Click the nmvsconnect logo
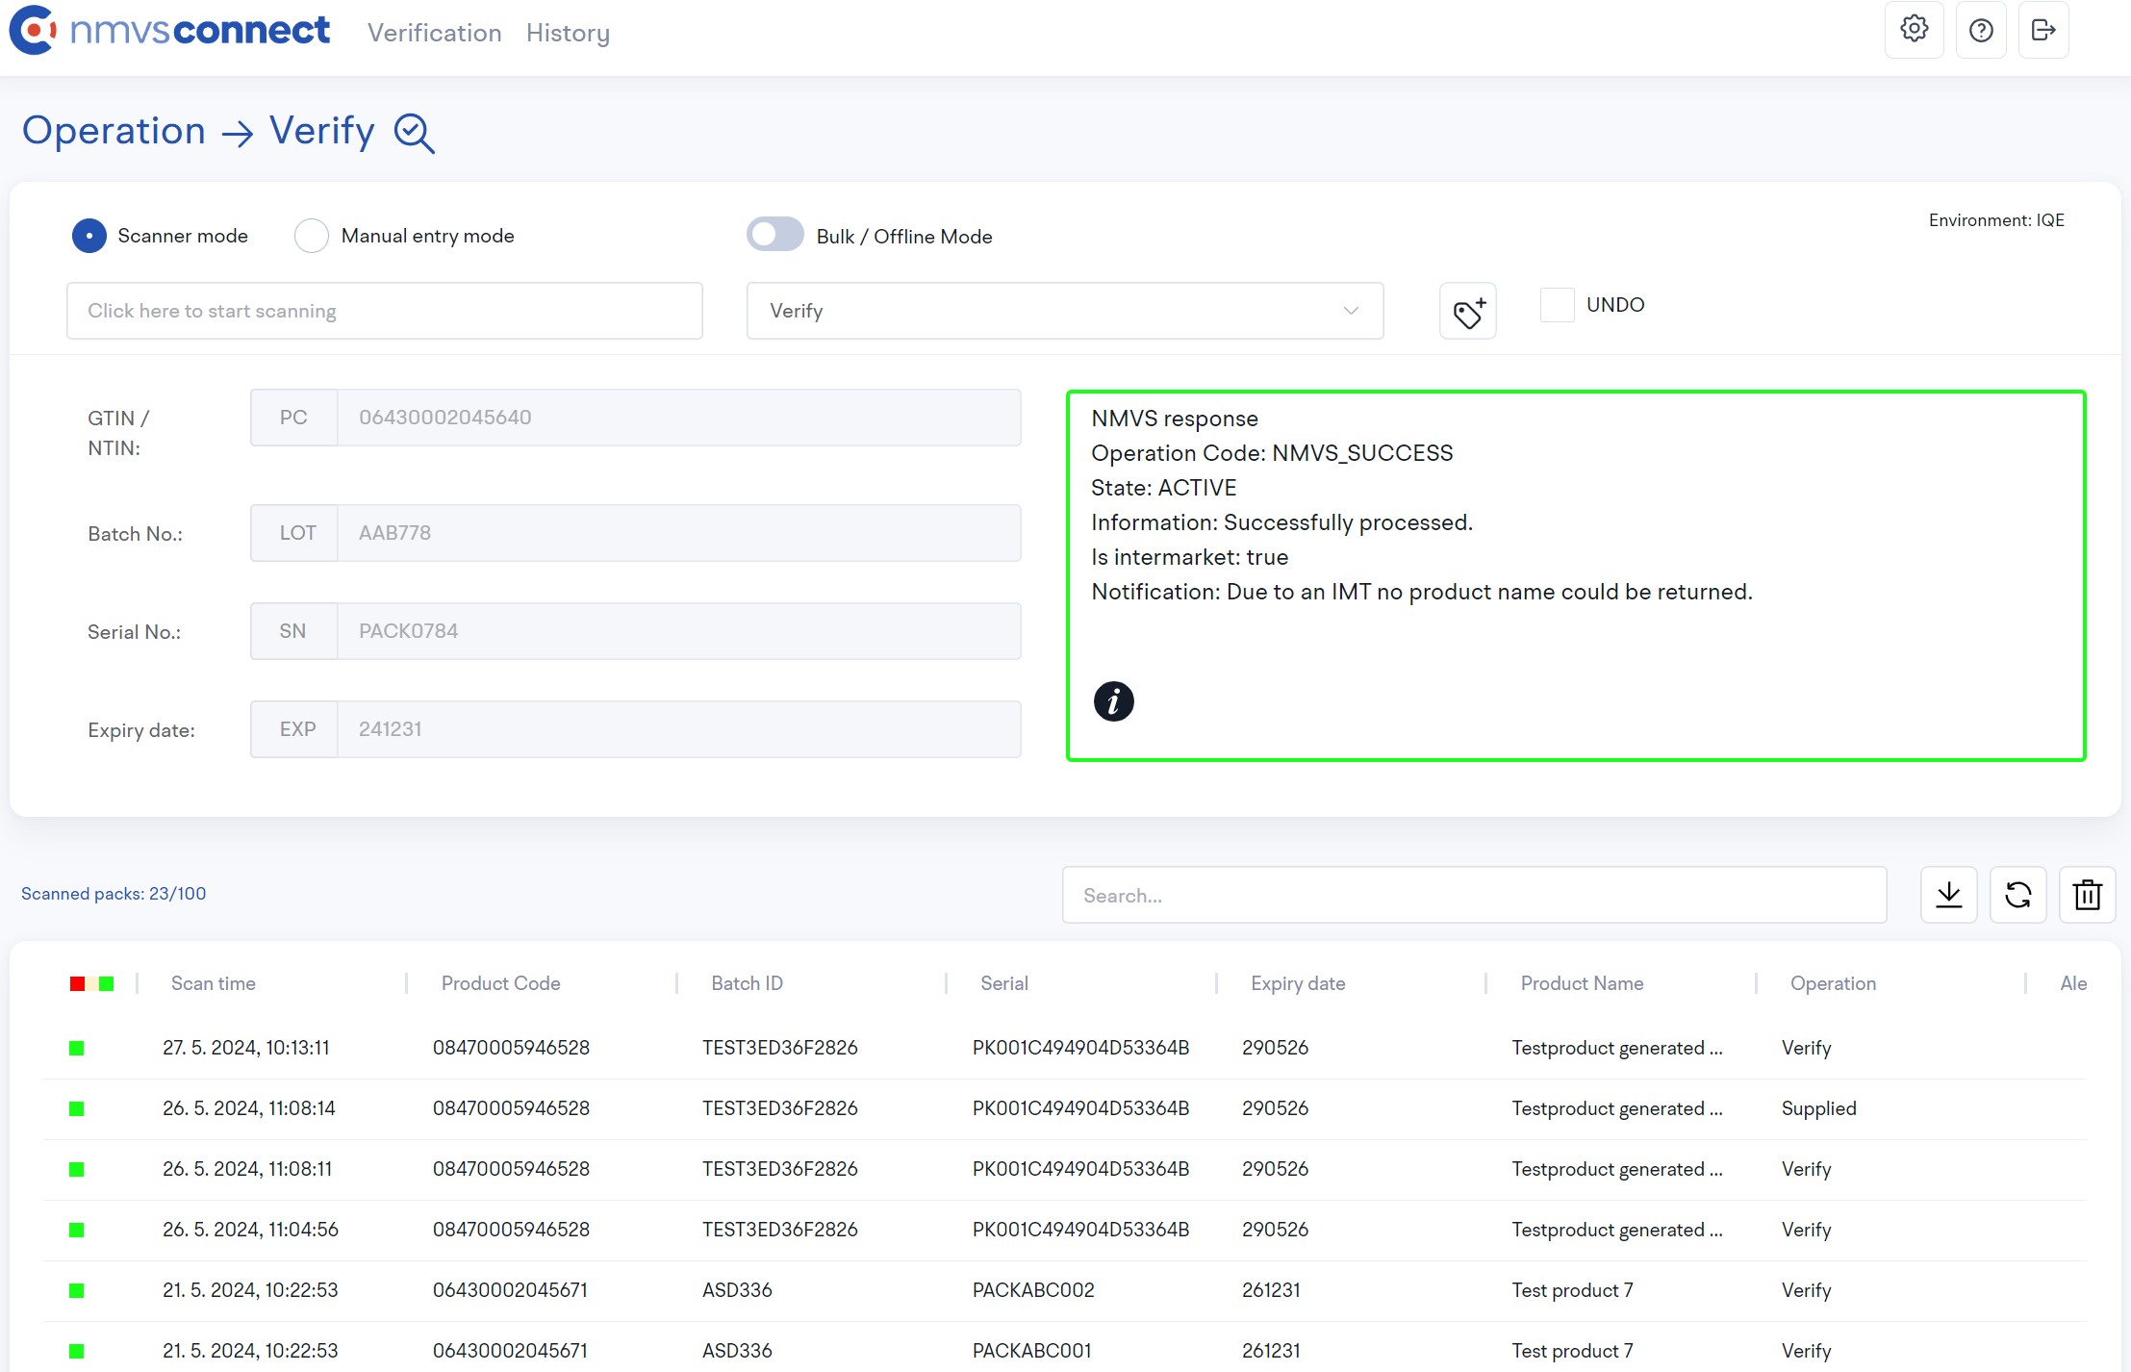Screen dimensions: 2131x1372 pos(169,31)
